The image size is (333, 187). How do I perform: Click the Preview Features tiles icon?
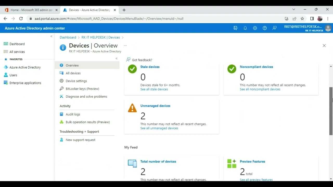232,164
